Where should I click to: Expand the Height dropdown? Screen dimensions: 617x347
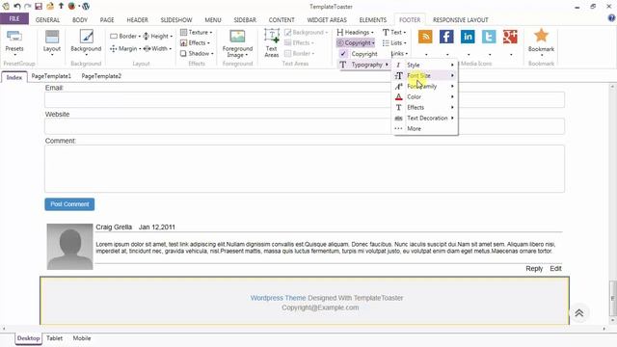click(158, 37)
